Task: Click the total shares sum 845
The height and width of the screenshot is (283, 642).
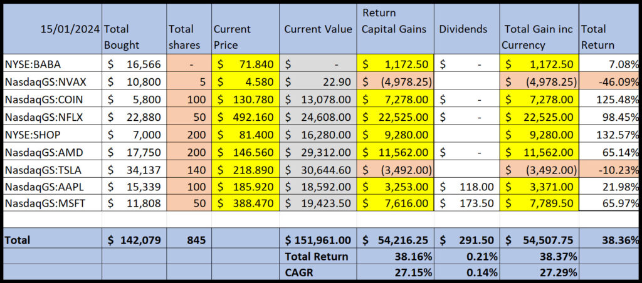Action: (189, 240)
